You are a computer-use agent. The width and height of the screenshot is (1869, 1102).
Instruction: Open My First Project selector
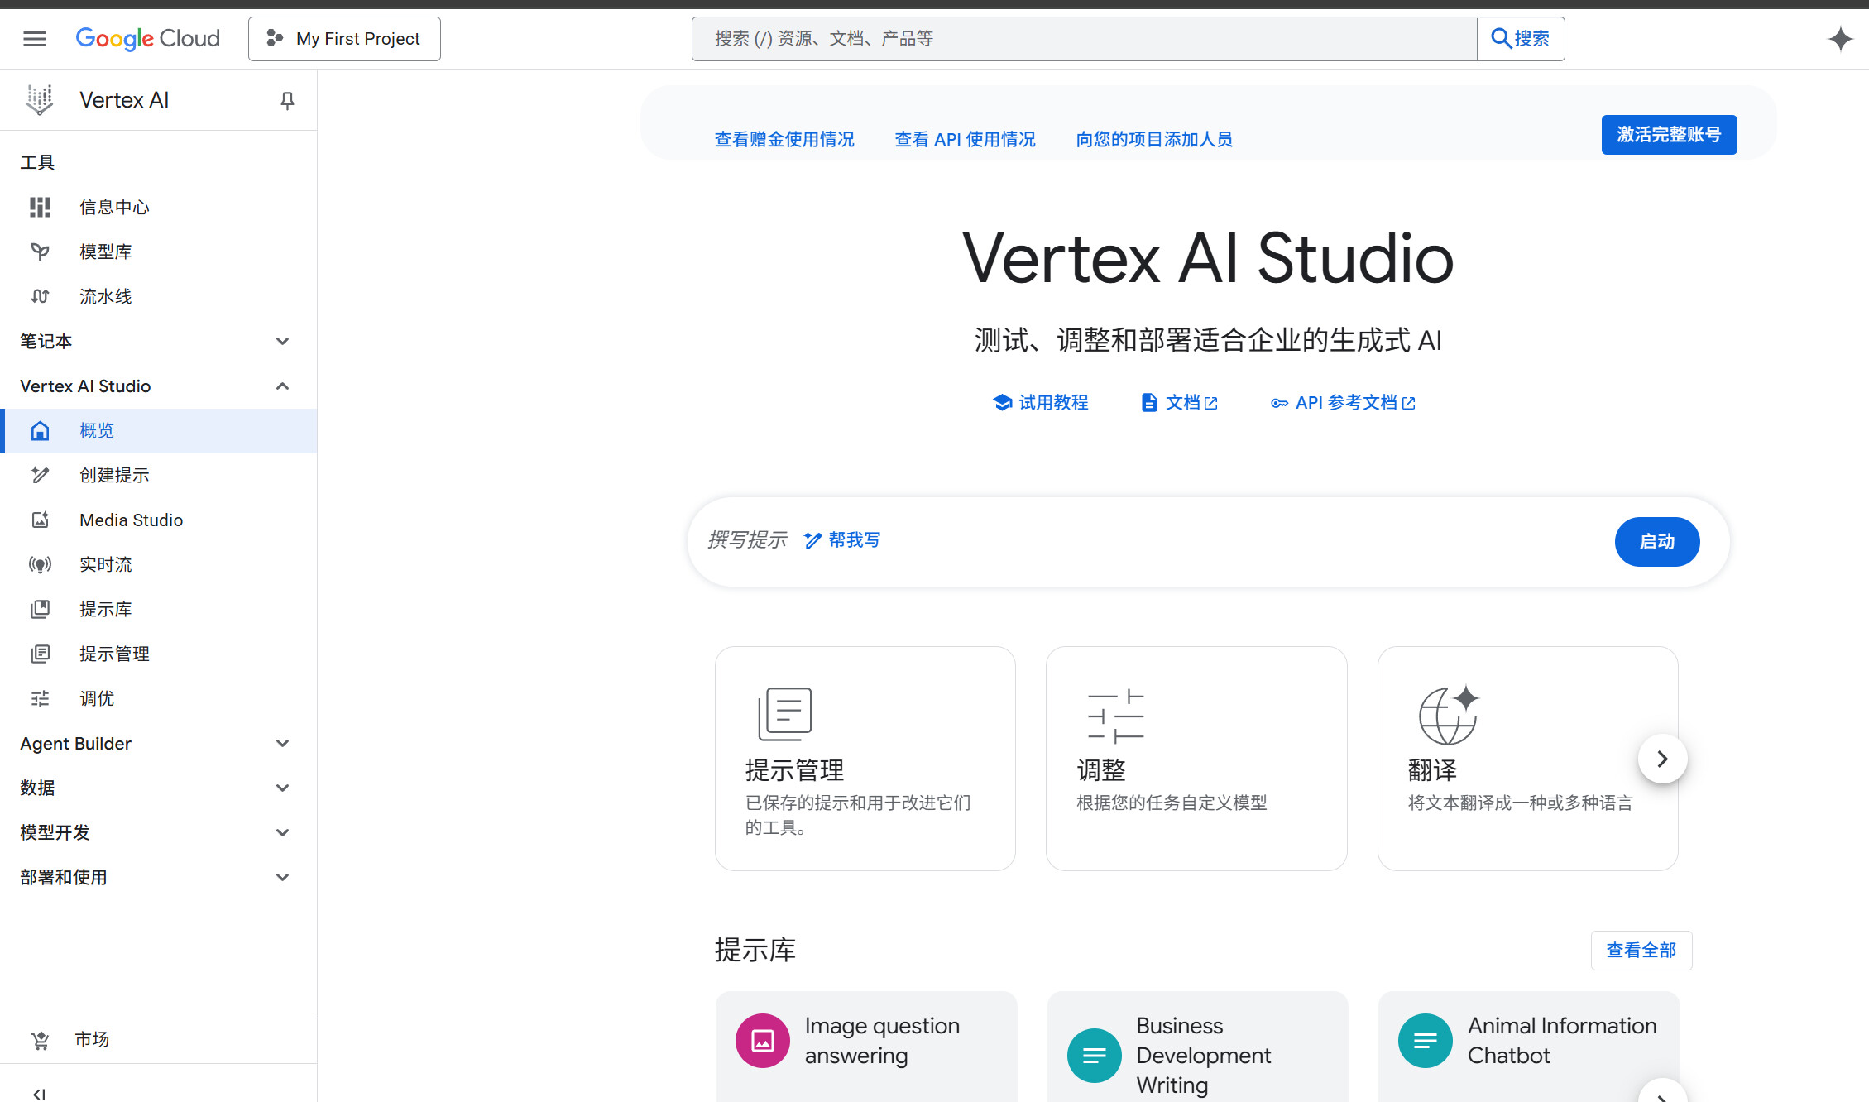(x=344, y=39)
